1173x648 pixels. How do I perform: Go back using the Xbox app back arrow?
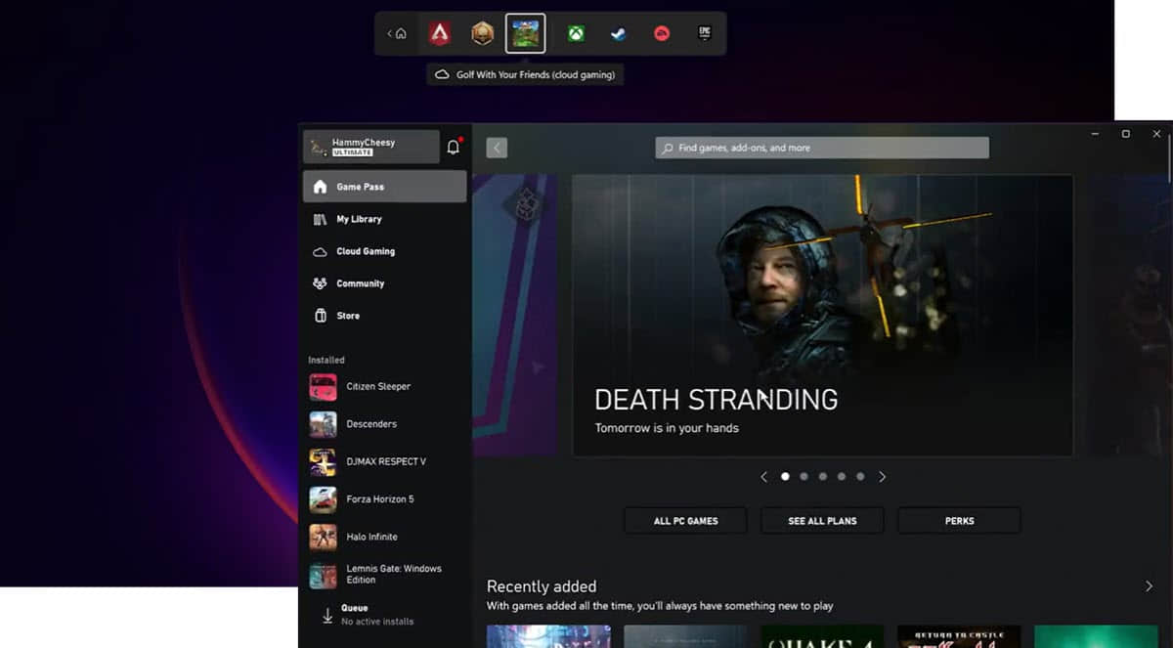coord(497,148)
